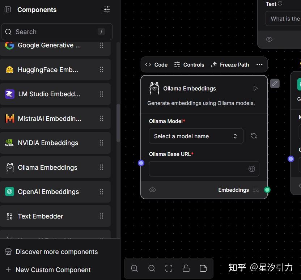
Task: Toggle visibility of the Embeddings output
Action: (152, 190)
